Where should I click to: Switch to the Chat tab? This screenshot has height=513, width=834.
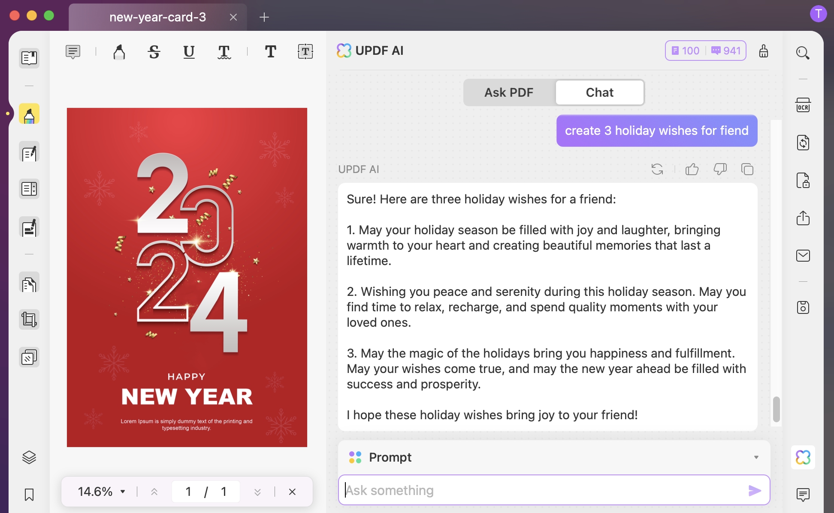pos(599,92)
